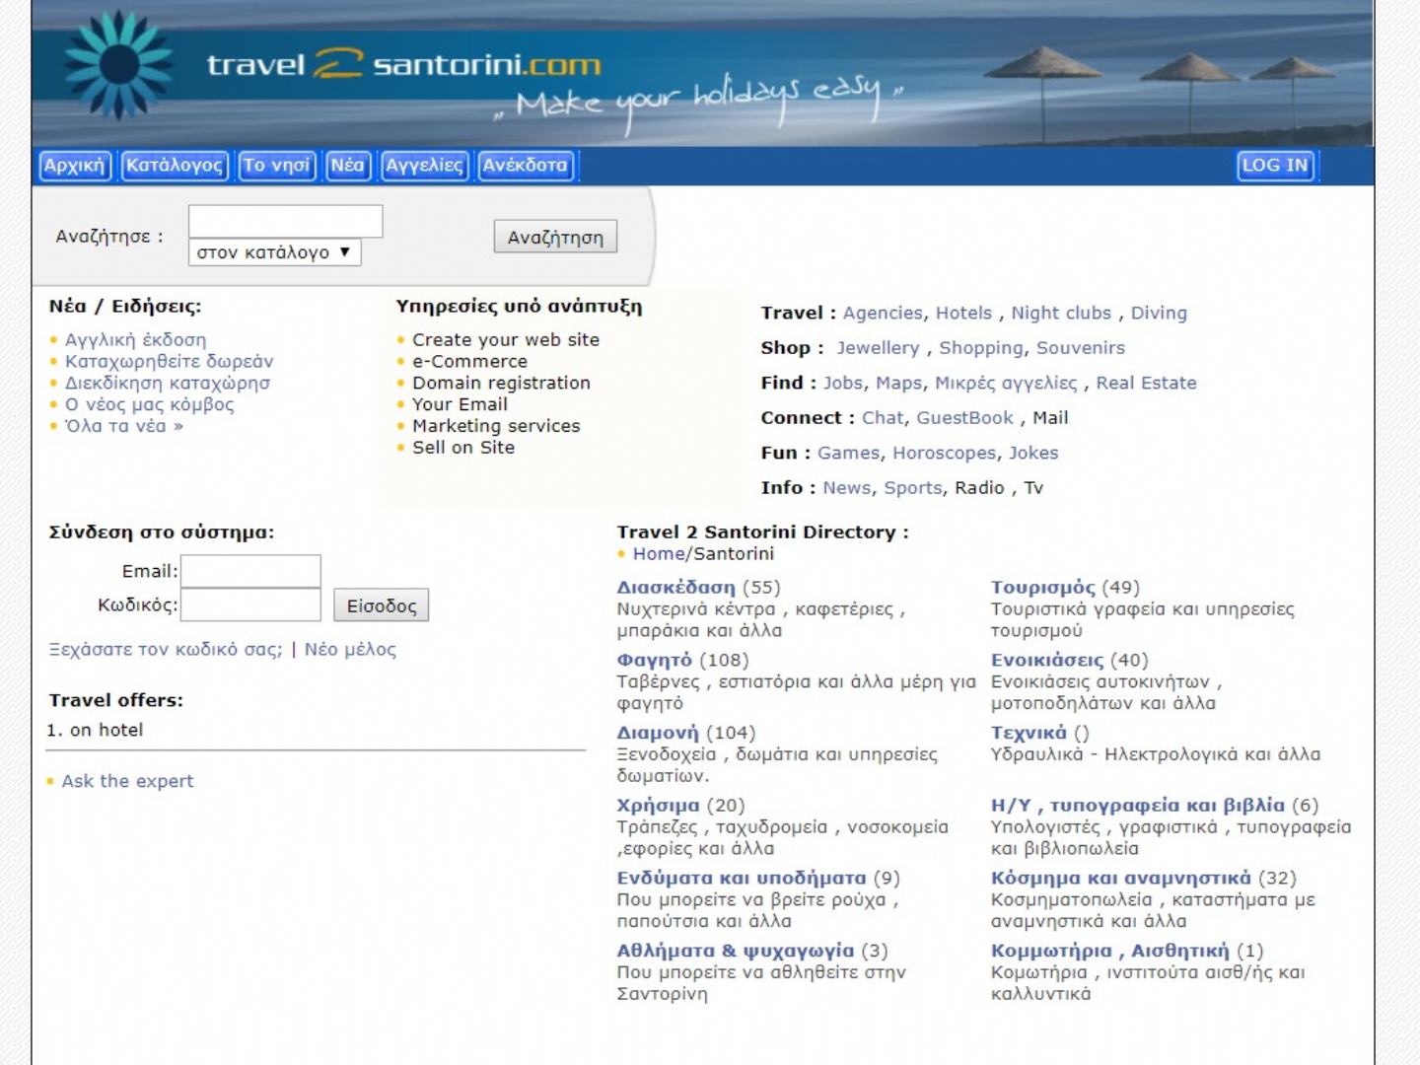Click the LOG IN button

tap(1275, 166)
